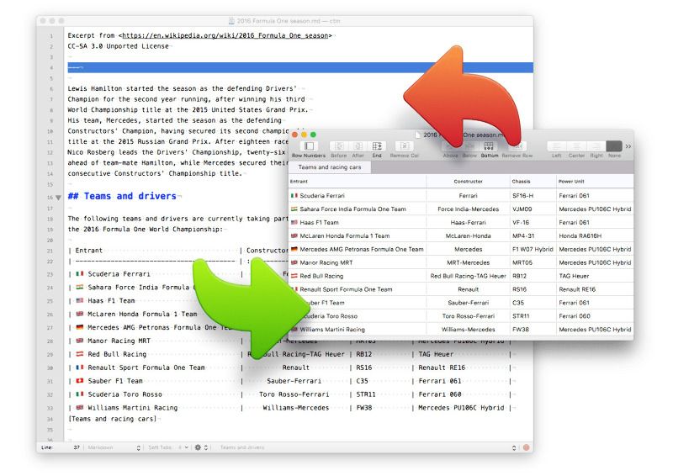Select the Sahara Force India Formula One Team cell
Screen dimensions: 673x476
point(358,209)
